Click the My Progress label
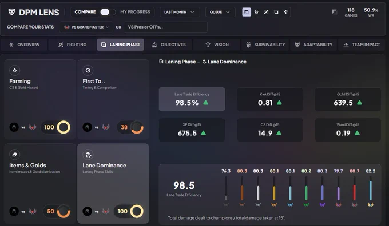This screenshot has width=389, height=226. click(x=135, y=12)
